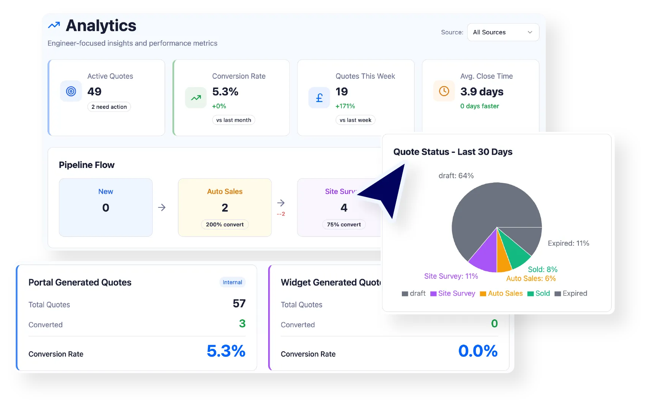Open the All Sources dropdown
The height and width of the screenshot is (408, 651).
point(502,32)
